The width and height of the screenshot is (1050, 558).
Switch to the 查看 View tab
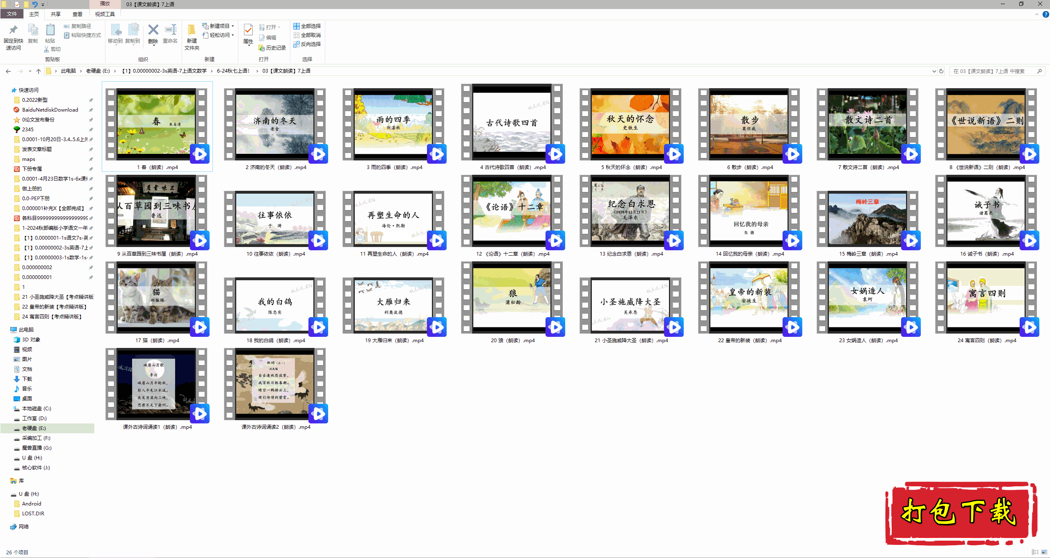coord(78,14)
